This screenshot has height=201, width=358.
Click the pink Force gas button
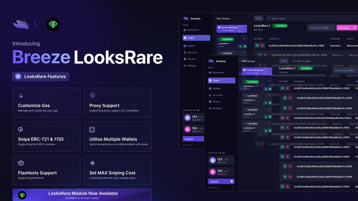point(347,28)
